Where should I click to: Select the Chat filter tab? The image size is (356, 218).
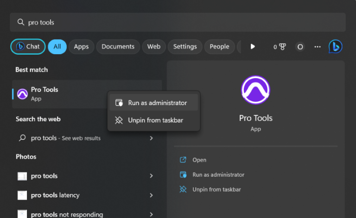point(28,46)
